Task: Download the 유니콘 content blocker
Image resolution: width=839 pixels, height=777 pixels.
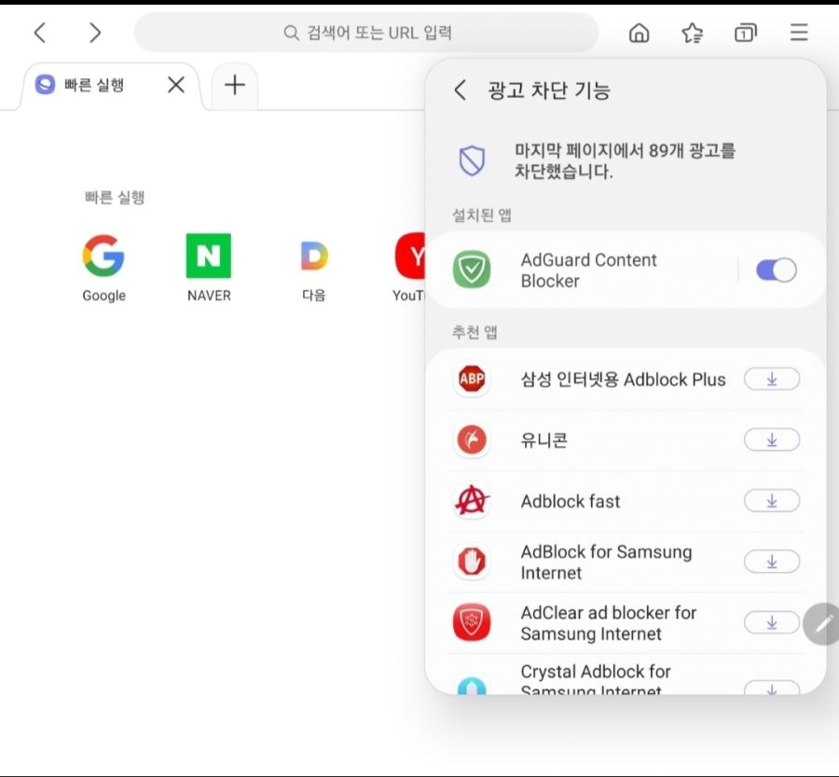Action: (772, 439)
